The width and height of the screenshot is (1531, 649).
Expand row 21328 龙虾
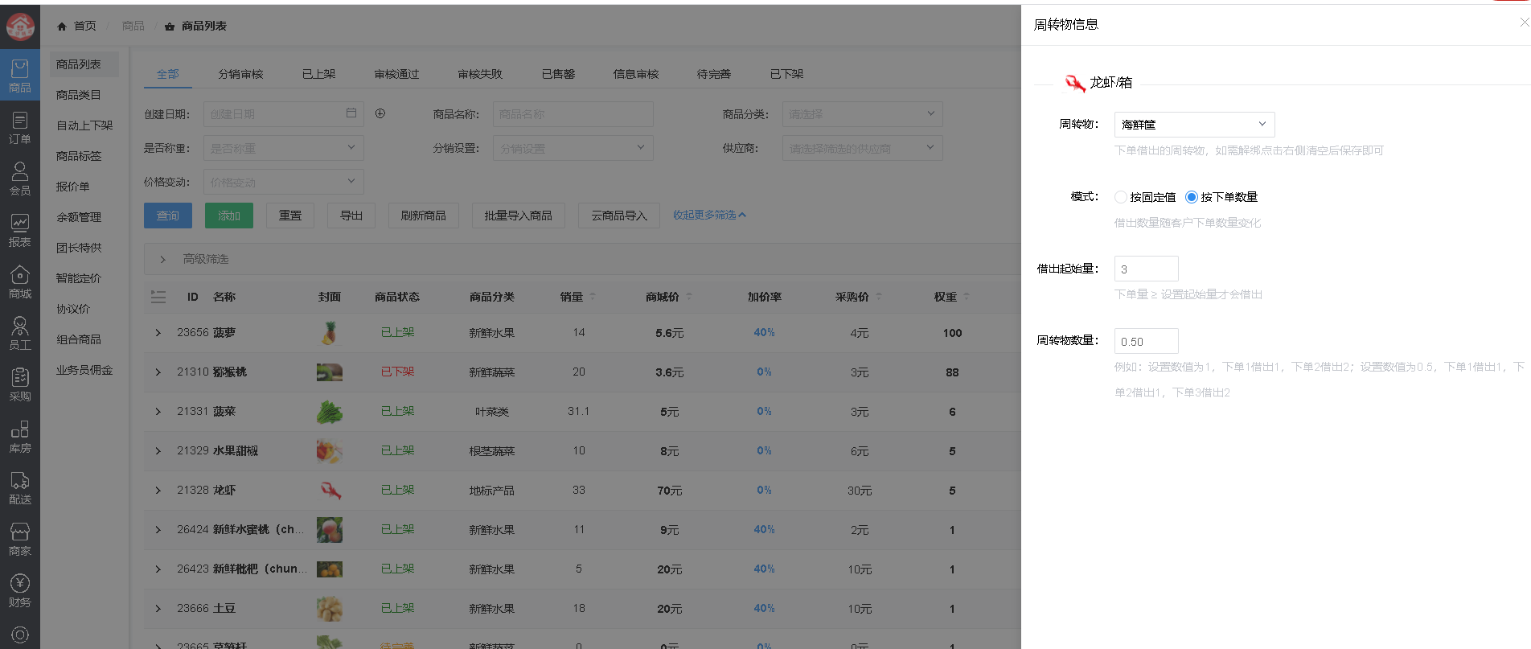tap(158, 490)
